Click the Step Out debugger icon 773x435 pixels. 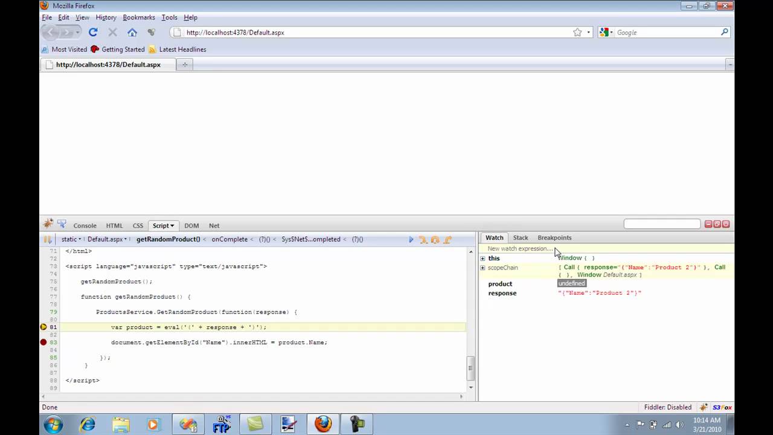coord(447,239)
